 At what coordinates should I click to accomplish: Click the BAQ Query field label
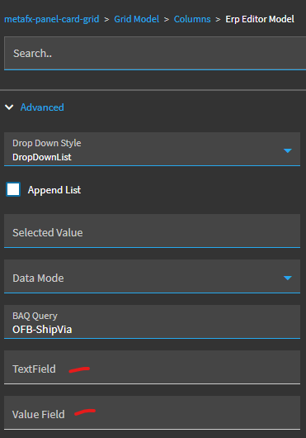(x=35, y=316)
